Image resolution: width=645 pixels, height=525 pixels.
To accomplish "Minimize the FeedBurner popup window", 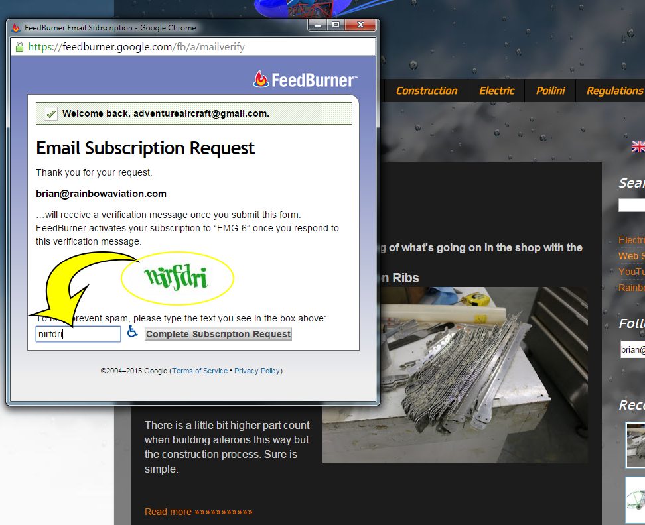I will pos(317,25).
